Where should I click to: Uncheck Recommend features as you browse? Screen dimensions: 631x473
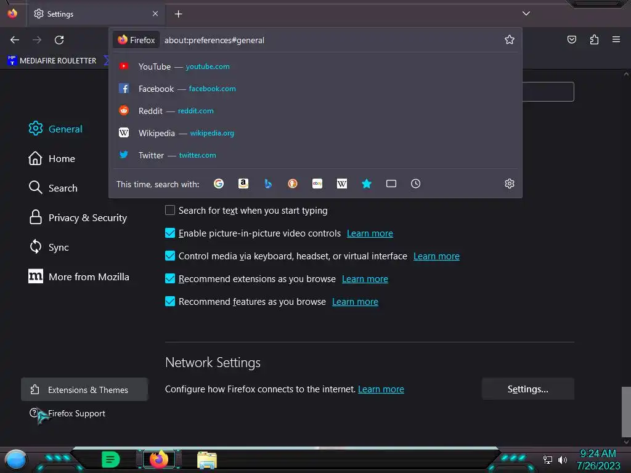click(170, 301)
